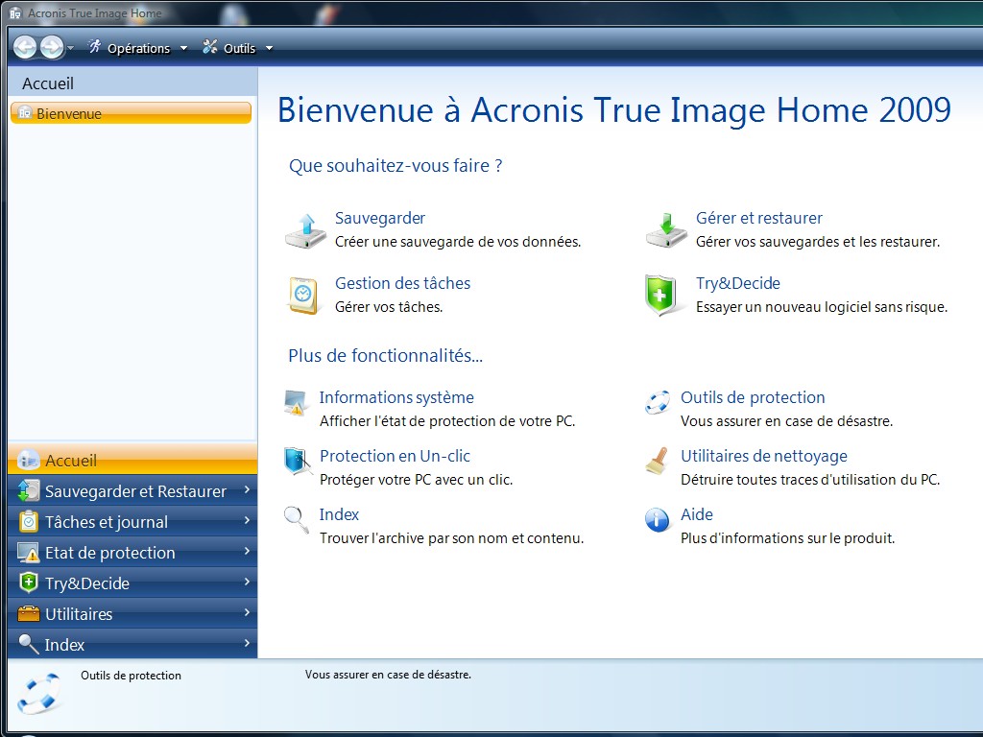
Task: Click the Sauvegarder disk upload icon
Action: click(306, 230)
